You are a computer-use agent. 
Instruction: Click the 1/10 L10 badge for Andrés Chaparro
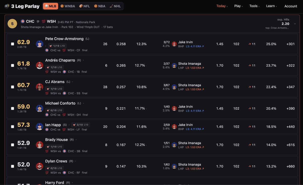pos(55,67)
